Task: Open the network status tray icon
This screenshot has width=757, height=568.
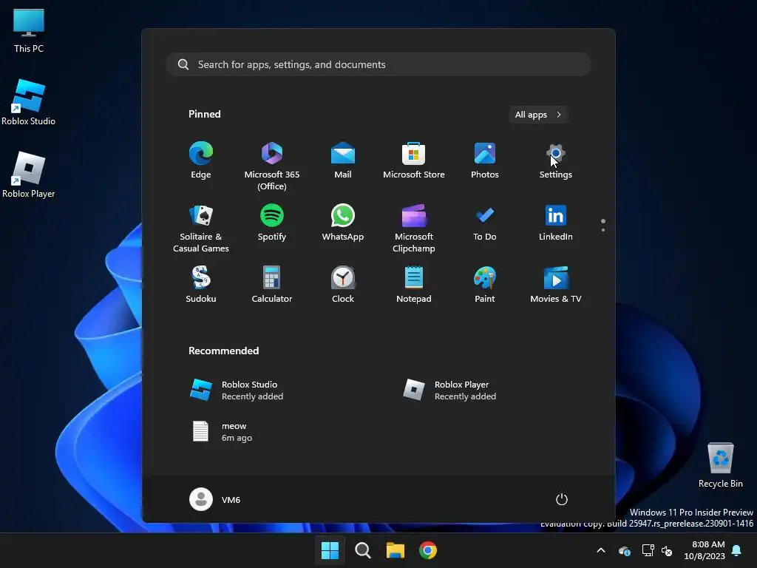Action: [648, 550]
